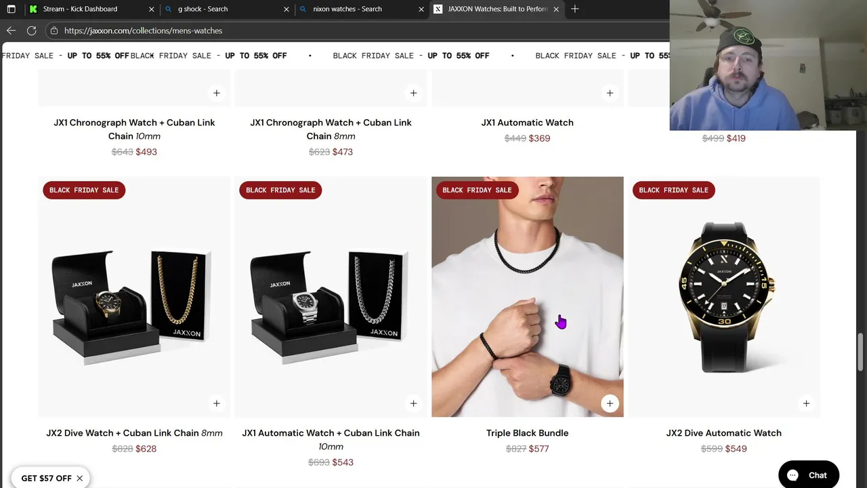This screenshot has height=488, width=867.
Task: Quick-add the Triple Black Bundle with plus
Action: 610,403
